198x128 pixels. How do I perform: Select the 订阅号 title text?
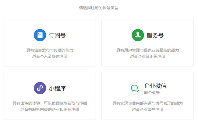[x=57, y=35]
